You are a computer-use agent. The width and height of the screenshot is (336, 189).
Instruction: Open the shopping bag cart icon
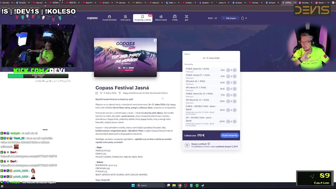243,18
